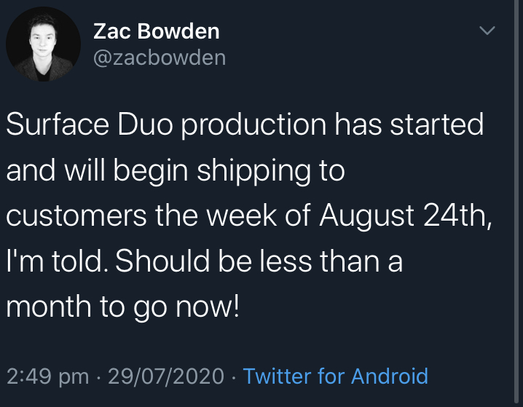Open Zac Bowden's profile picture

coord(44,44)
